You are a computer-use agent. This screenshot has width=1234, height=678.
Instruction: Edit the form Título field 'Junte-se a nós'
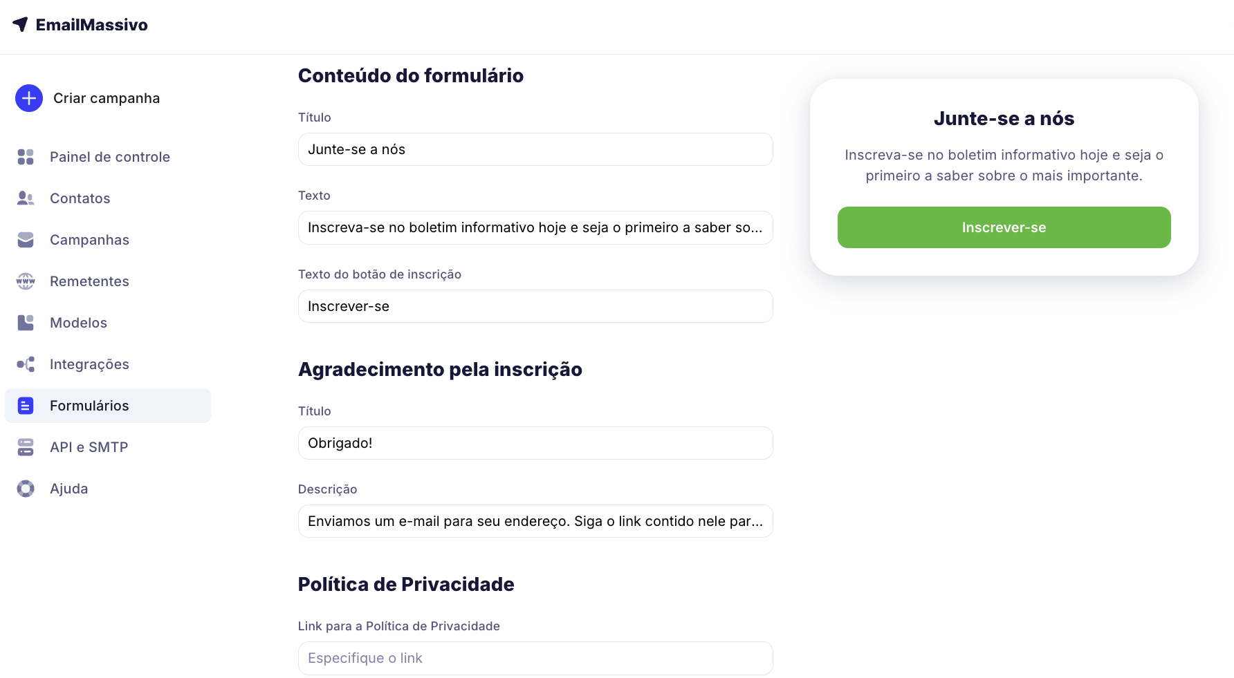[535, 149]
